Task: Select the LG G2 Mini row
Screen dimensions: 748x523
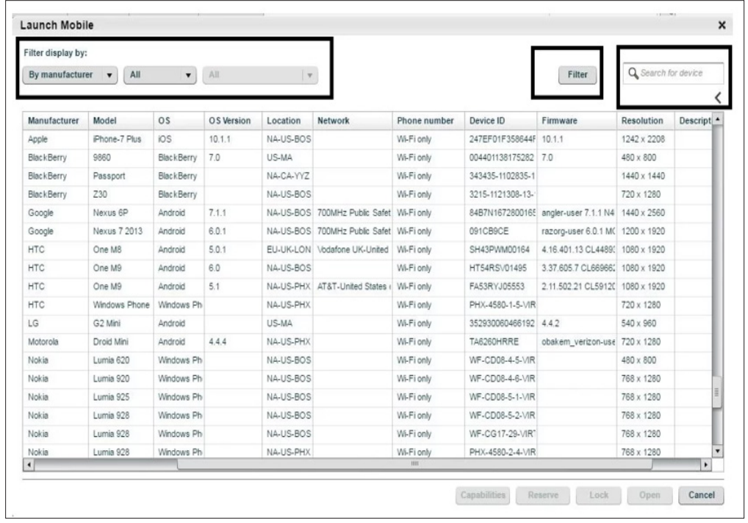Action: coord(367,324)
